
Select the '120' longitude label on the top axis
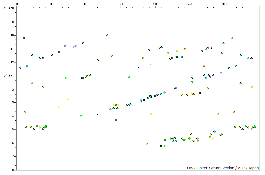click(x=121, y=4)
